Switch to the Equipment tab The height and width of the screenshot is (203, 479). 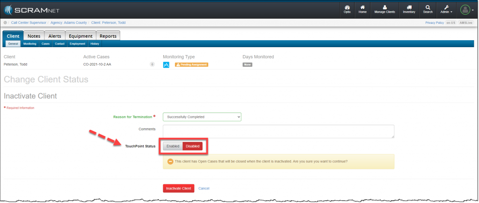tap(80, 36)
